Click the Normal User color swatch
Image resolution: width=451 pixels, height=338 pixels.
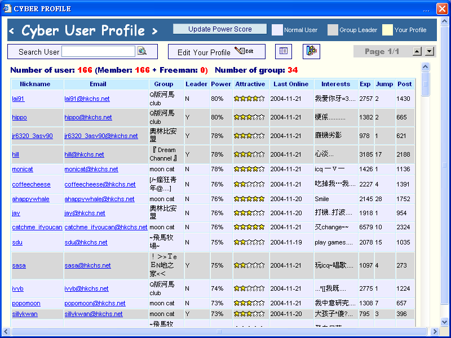pyautogui.click(x=277, y=30)
